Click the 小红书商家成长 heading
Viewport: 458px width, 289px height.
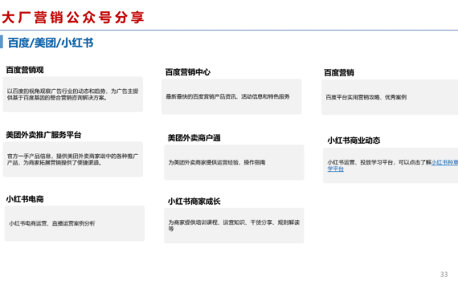(x=194, y=201)
